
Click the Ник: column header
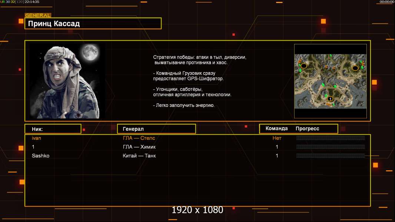pyautogui.click(x=53, y=129)
